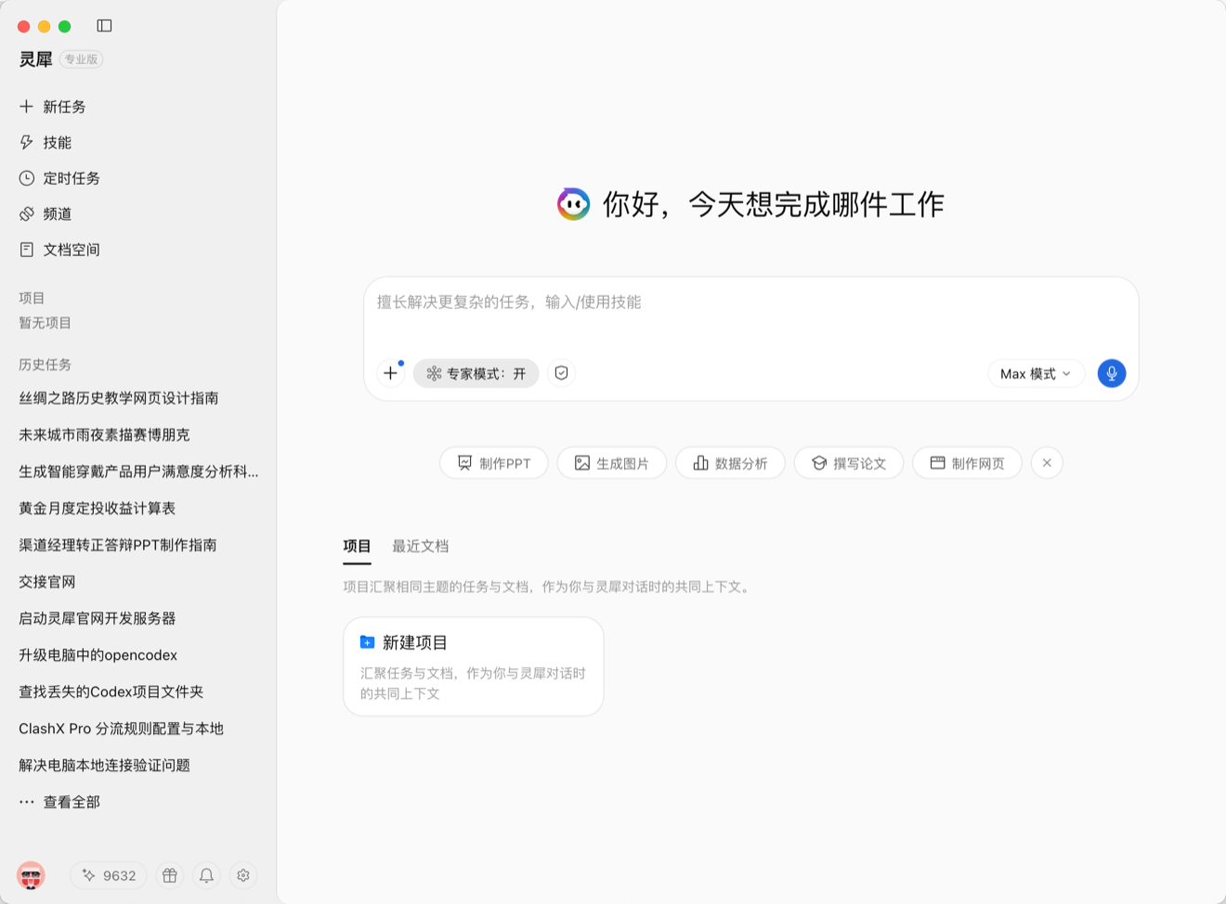The width and height of the screenshot is (1226, 904).
Task: Open 解决电脑本地连接验证问题 task
Action: [105, 766]
